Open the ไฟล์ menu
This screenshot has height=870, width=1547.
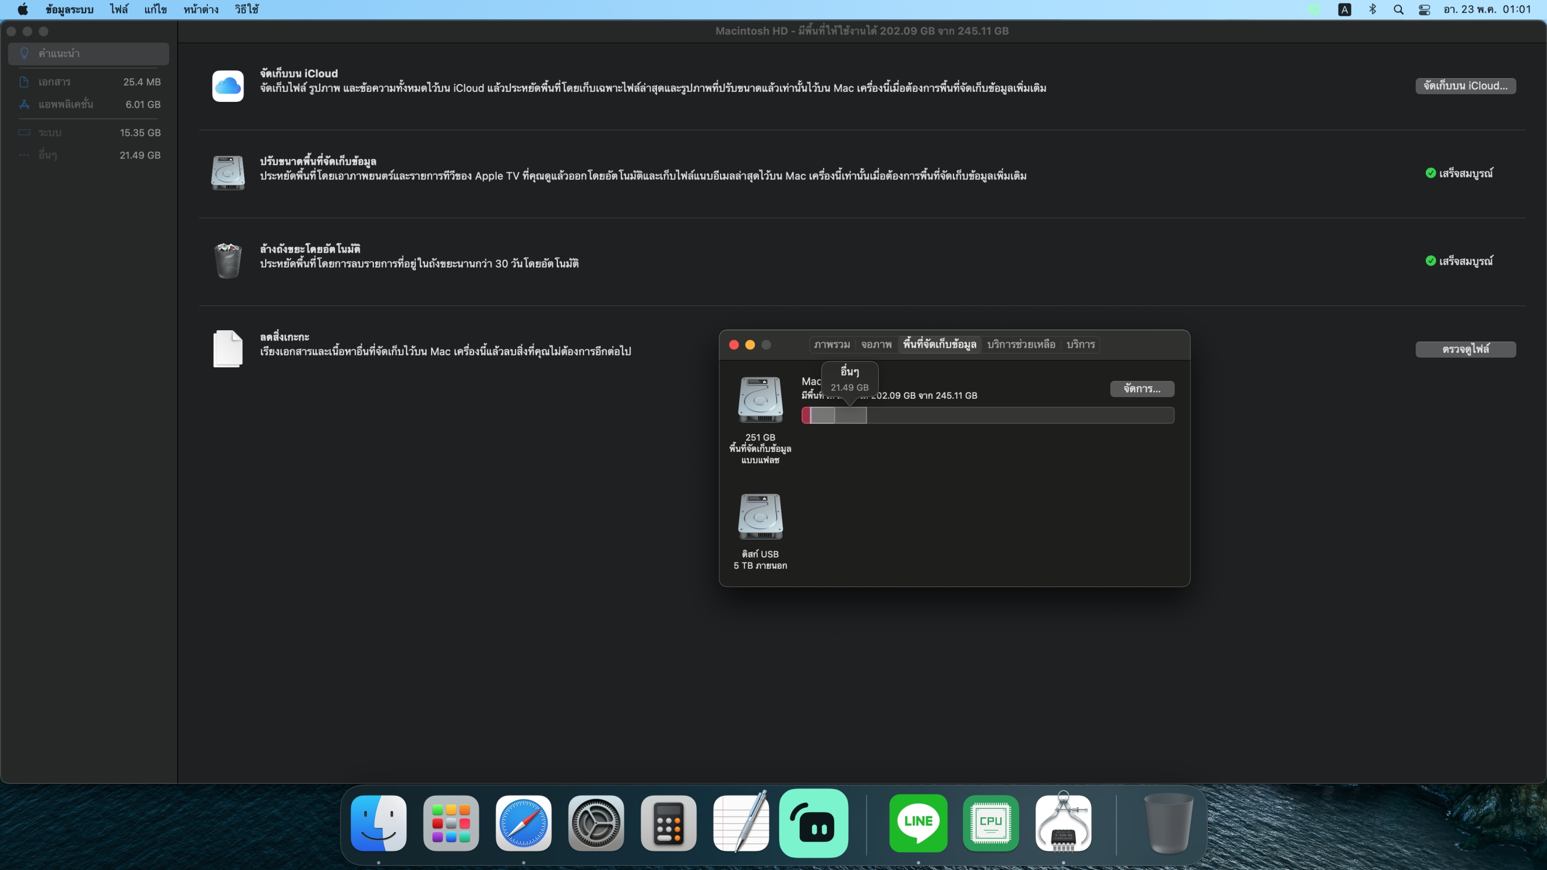[x=119, y=10]
